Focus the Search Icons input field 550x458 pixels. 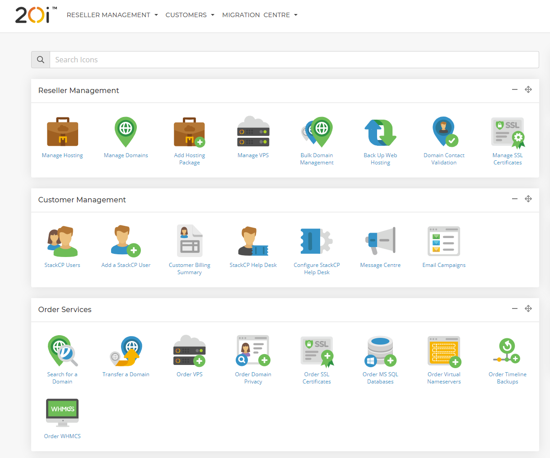point(294,60)
